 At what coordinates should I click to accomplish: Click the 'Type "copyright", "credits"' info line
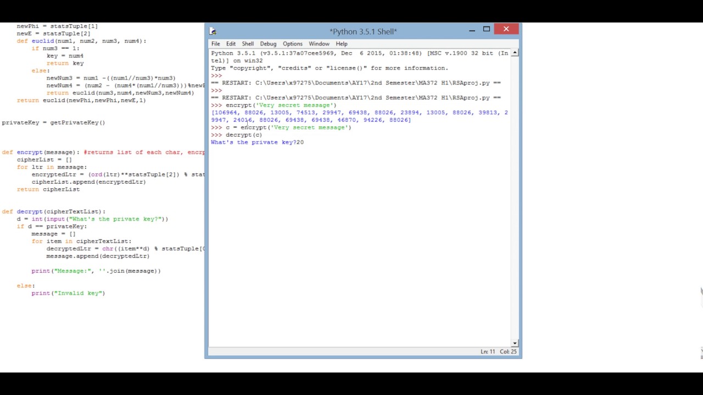point(330,68)
